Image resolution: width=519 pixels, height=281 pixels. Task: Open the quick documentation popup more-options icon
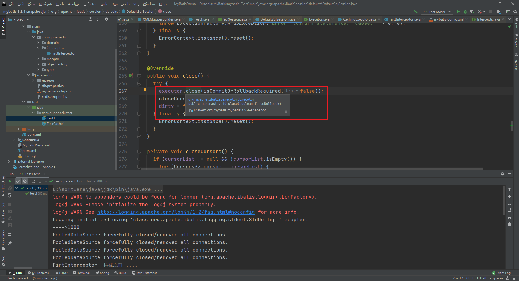pos(286,111)
